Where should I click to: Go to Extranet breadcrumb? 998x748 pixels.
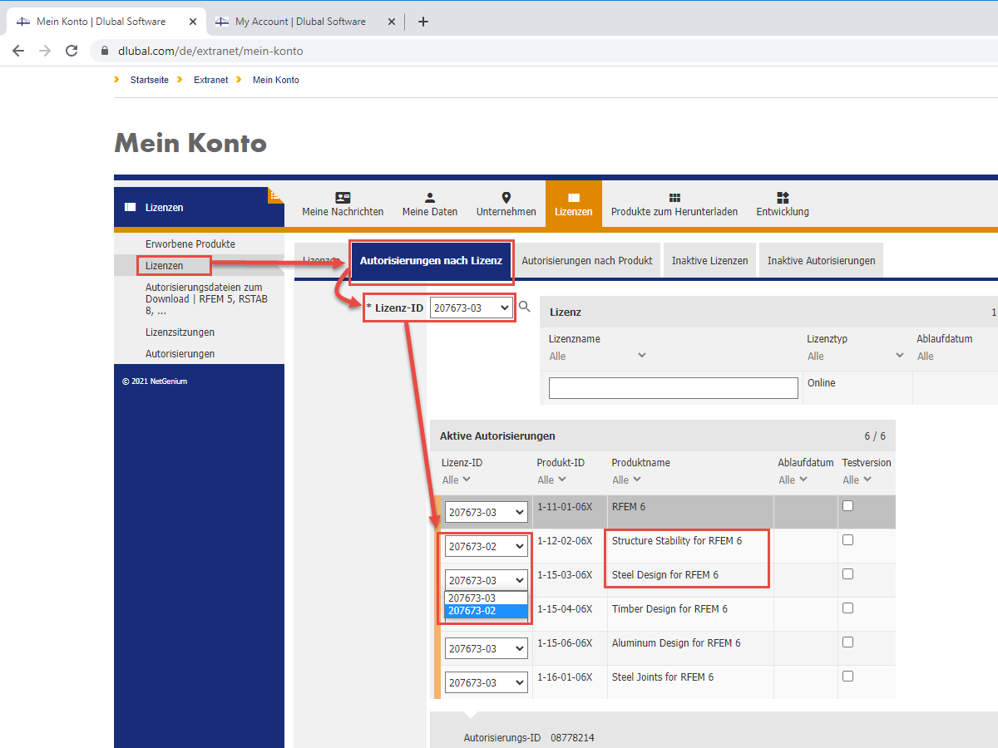pyautogui.click(x=210, y=80)
